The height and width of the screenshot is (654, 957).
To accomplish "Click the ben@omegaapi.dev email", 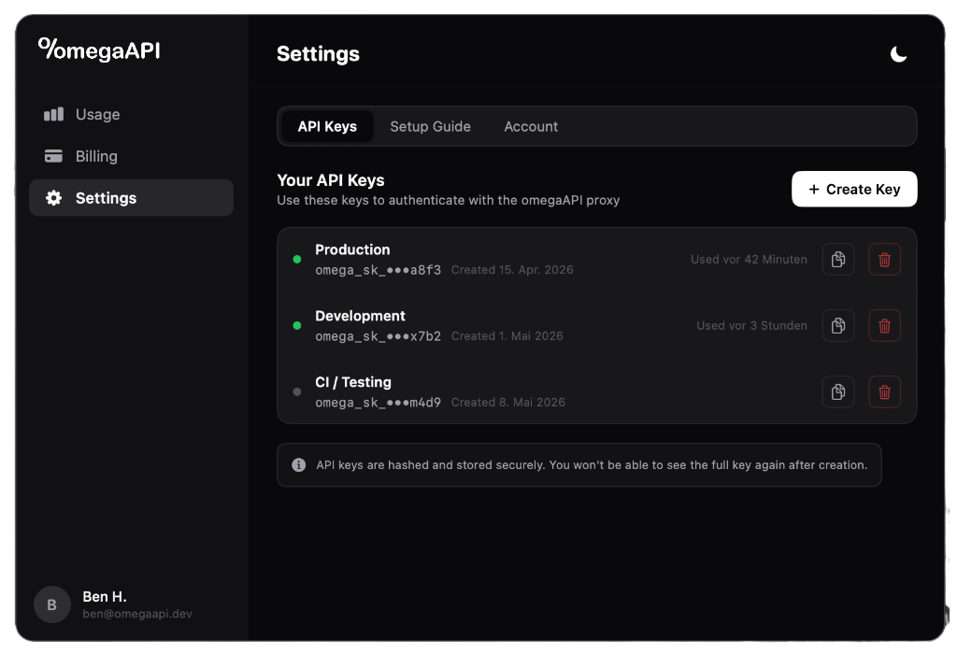I will [137, 614].
